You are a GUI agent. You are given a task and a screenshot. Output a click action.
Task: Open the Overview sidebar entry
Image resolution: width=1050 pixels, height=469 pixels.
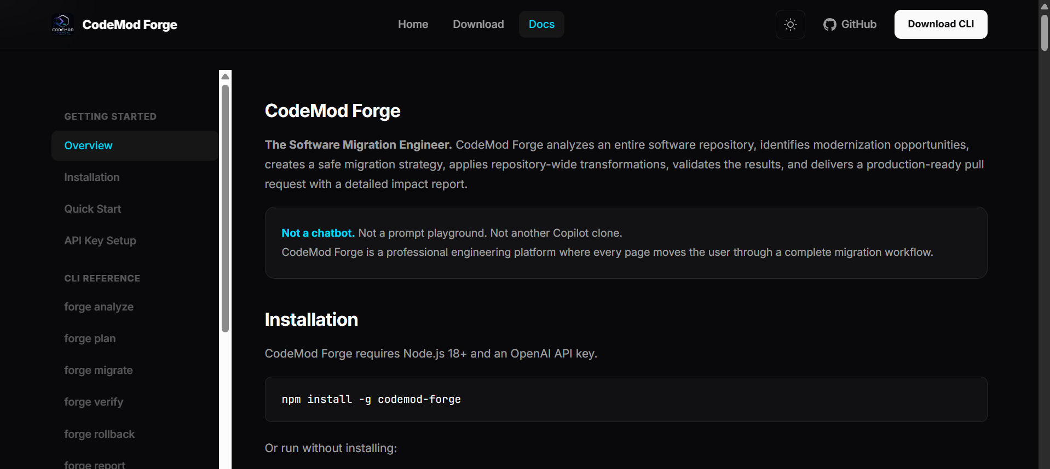[135, 145]
